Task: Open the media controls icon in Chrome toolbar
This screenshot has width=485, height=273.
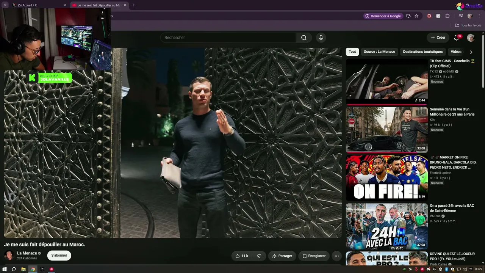Action: [461, 16]
